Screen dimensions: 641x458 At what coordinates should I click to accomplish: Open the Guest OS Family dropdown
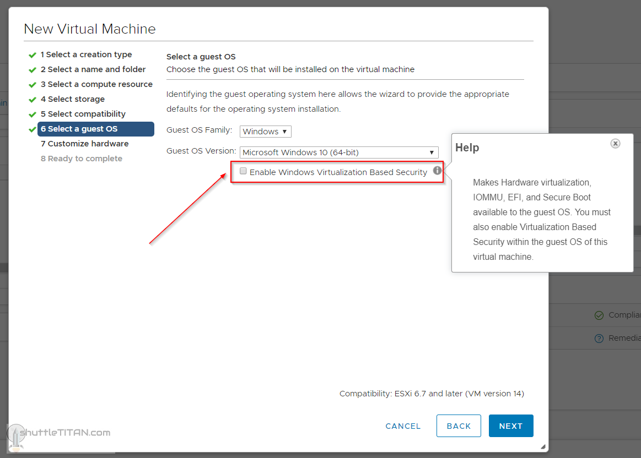(x=265, y=132)
